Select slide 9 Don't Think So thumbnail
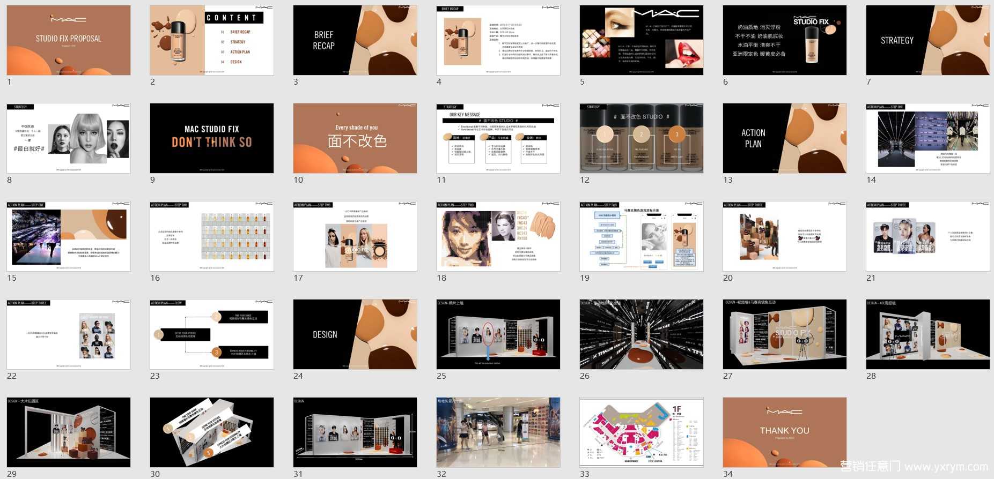 (212, 138)
